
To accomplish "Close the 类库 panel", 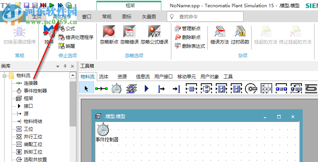I will pyautogui.click(x=72, y=66).
